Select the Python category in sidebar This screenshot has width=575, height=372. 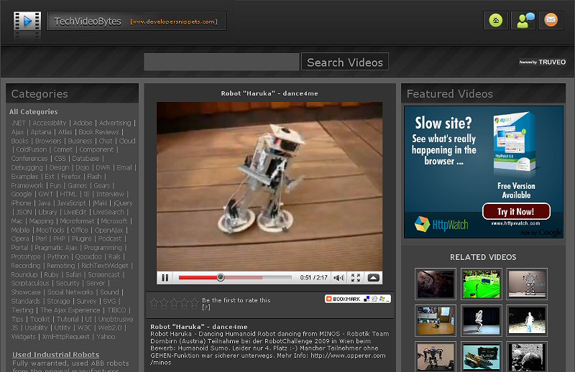[58, 256]
